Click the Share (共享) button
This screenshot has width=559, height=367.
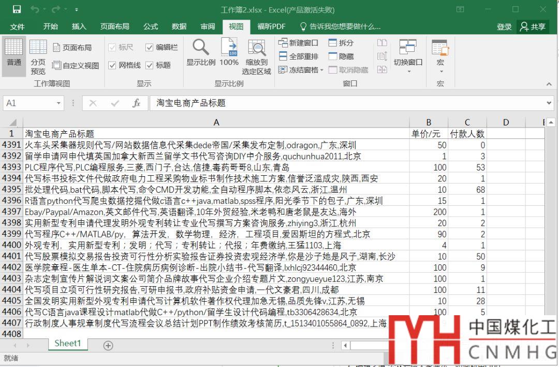pyautogui.click(x=533, y=27)
